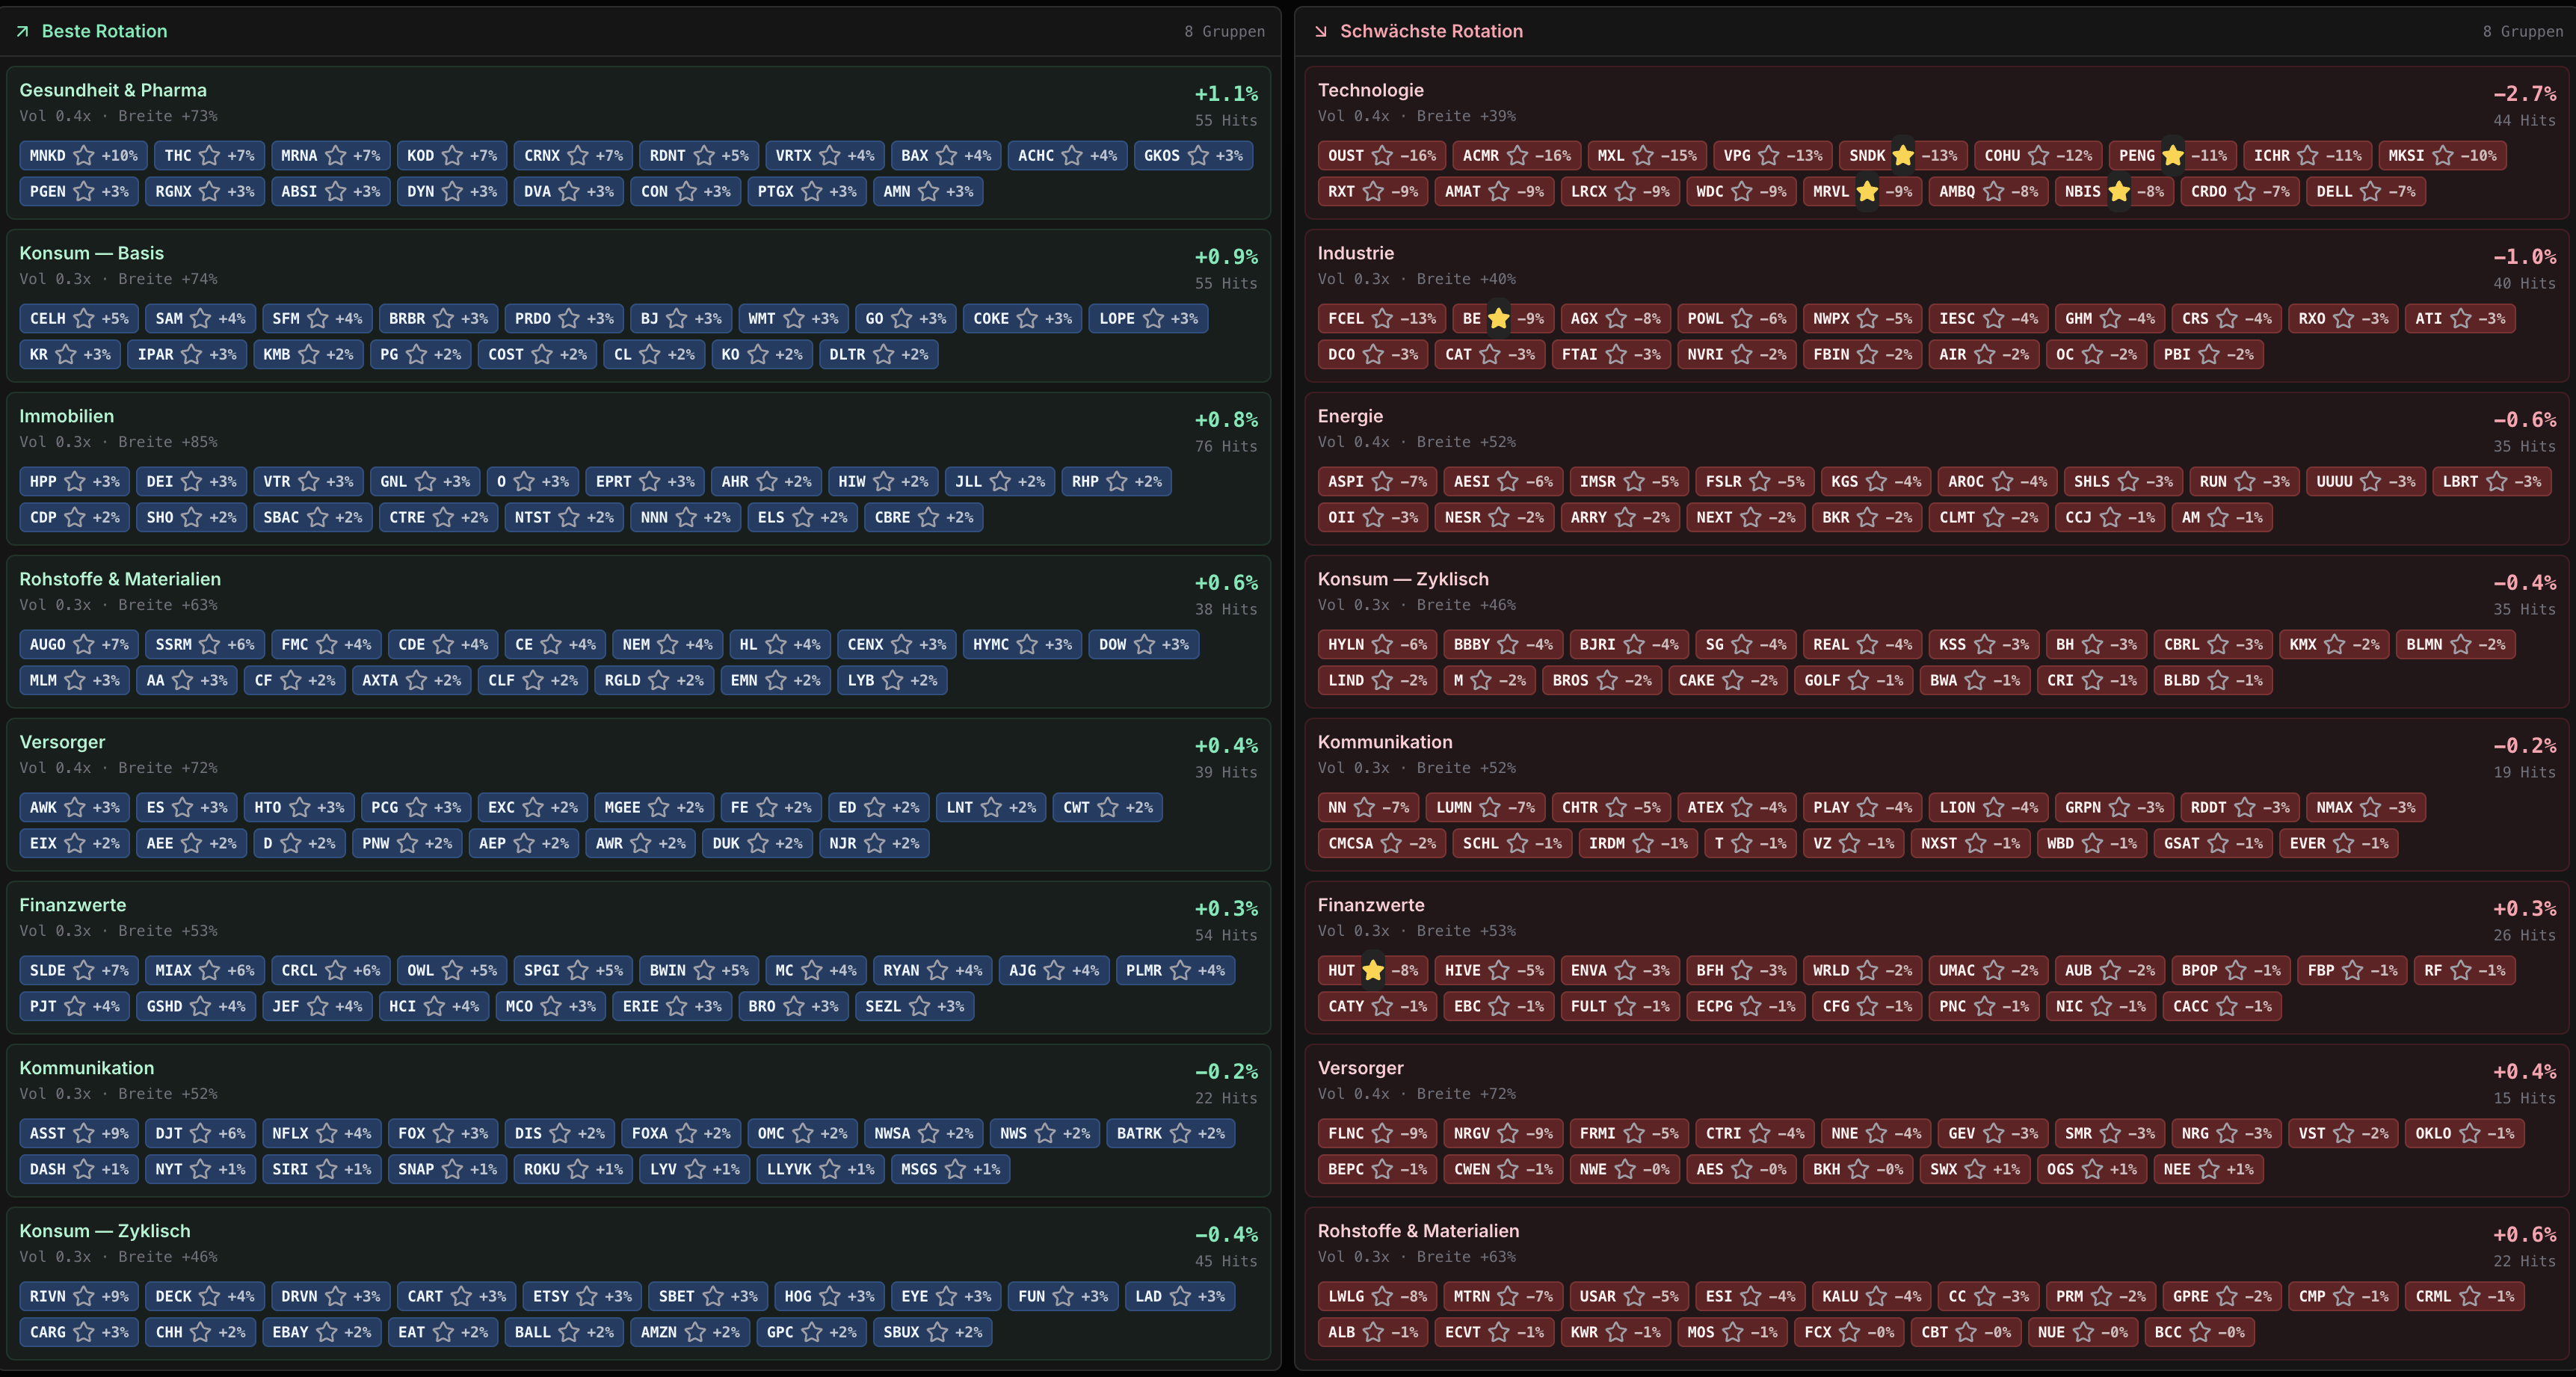Click the "Industrie" group heading

(1356, 253)
